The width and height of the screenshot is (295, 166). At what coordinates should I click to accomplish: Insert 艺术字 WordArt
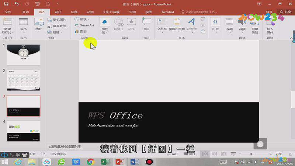[x=192, y=24]
